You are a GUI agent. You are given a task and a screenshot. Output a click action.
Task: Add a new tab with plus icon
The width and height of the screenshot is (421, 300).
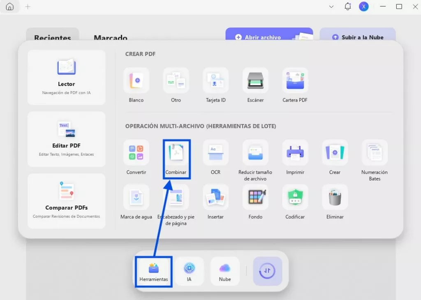(x=28, y=7)
